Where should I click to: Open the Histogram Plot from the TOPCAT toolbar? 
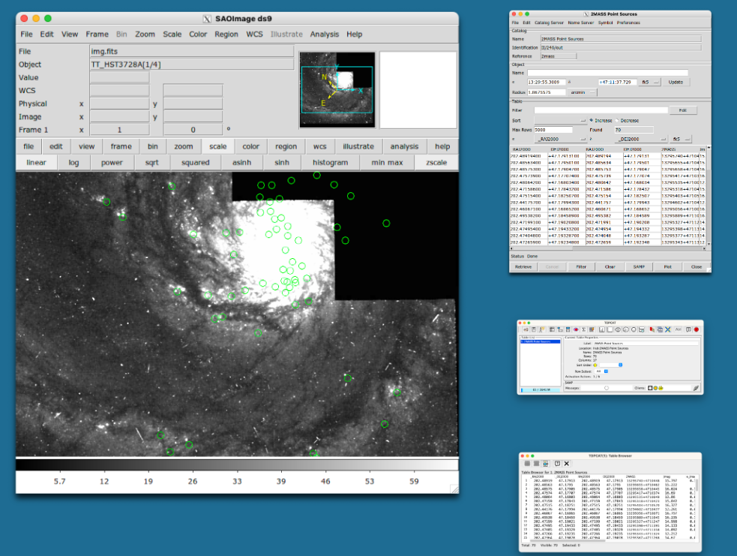(601, 329)
